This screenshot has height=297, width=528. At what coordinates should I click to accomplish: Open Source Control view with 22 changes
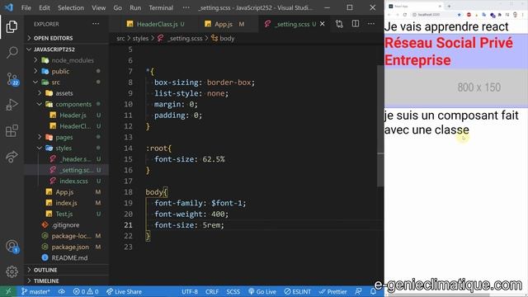point(12,79)
